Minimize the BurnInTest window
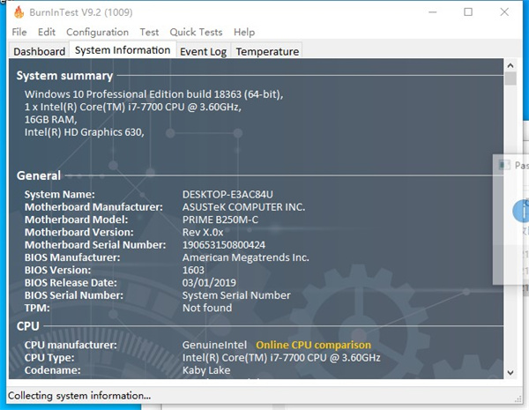This screenshot has width=529, height=410. [x=428, y=12]
